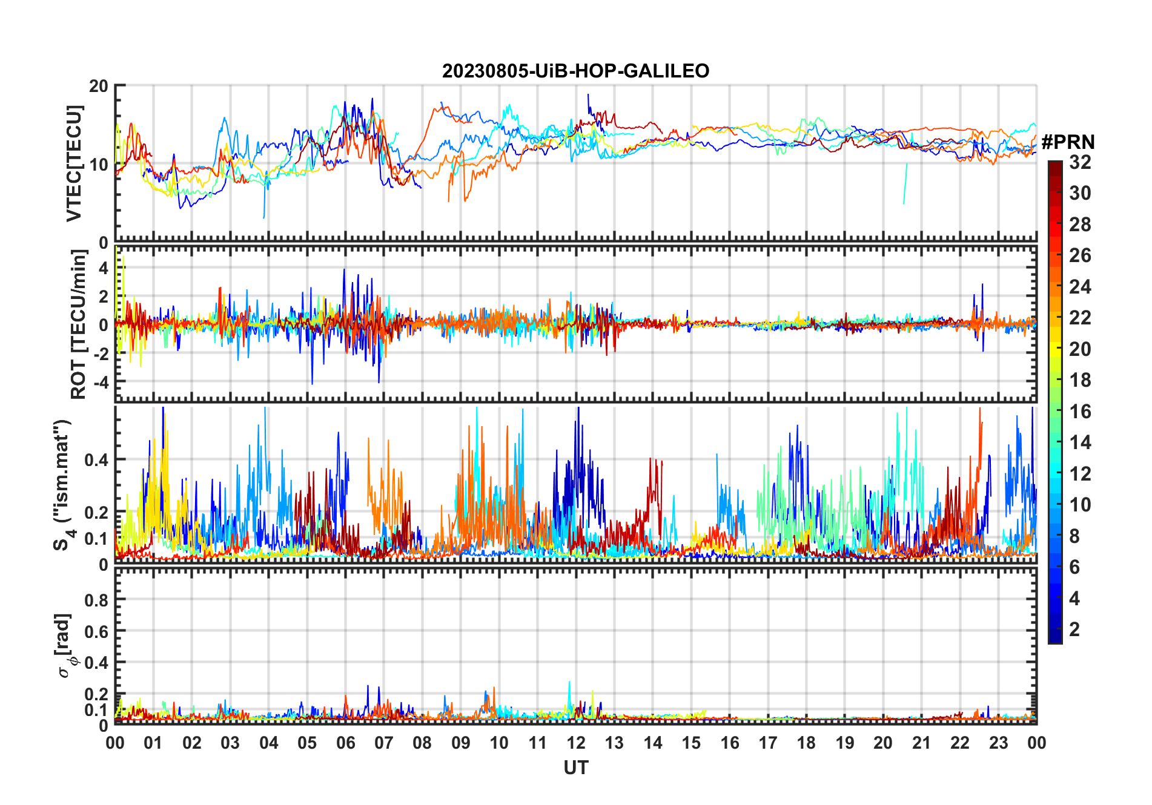Select colorbar tick label 22
The height and width of the screenshot is (805, 1152).
(x=1080, y=318)
